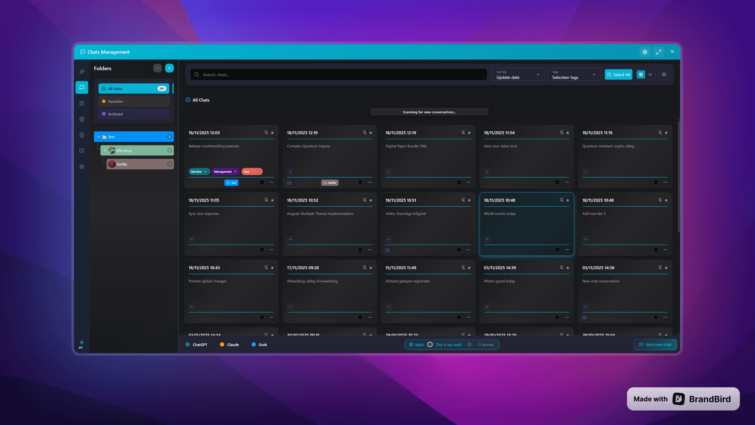Start a new chat

point(655,344)
